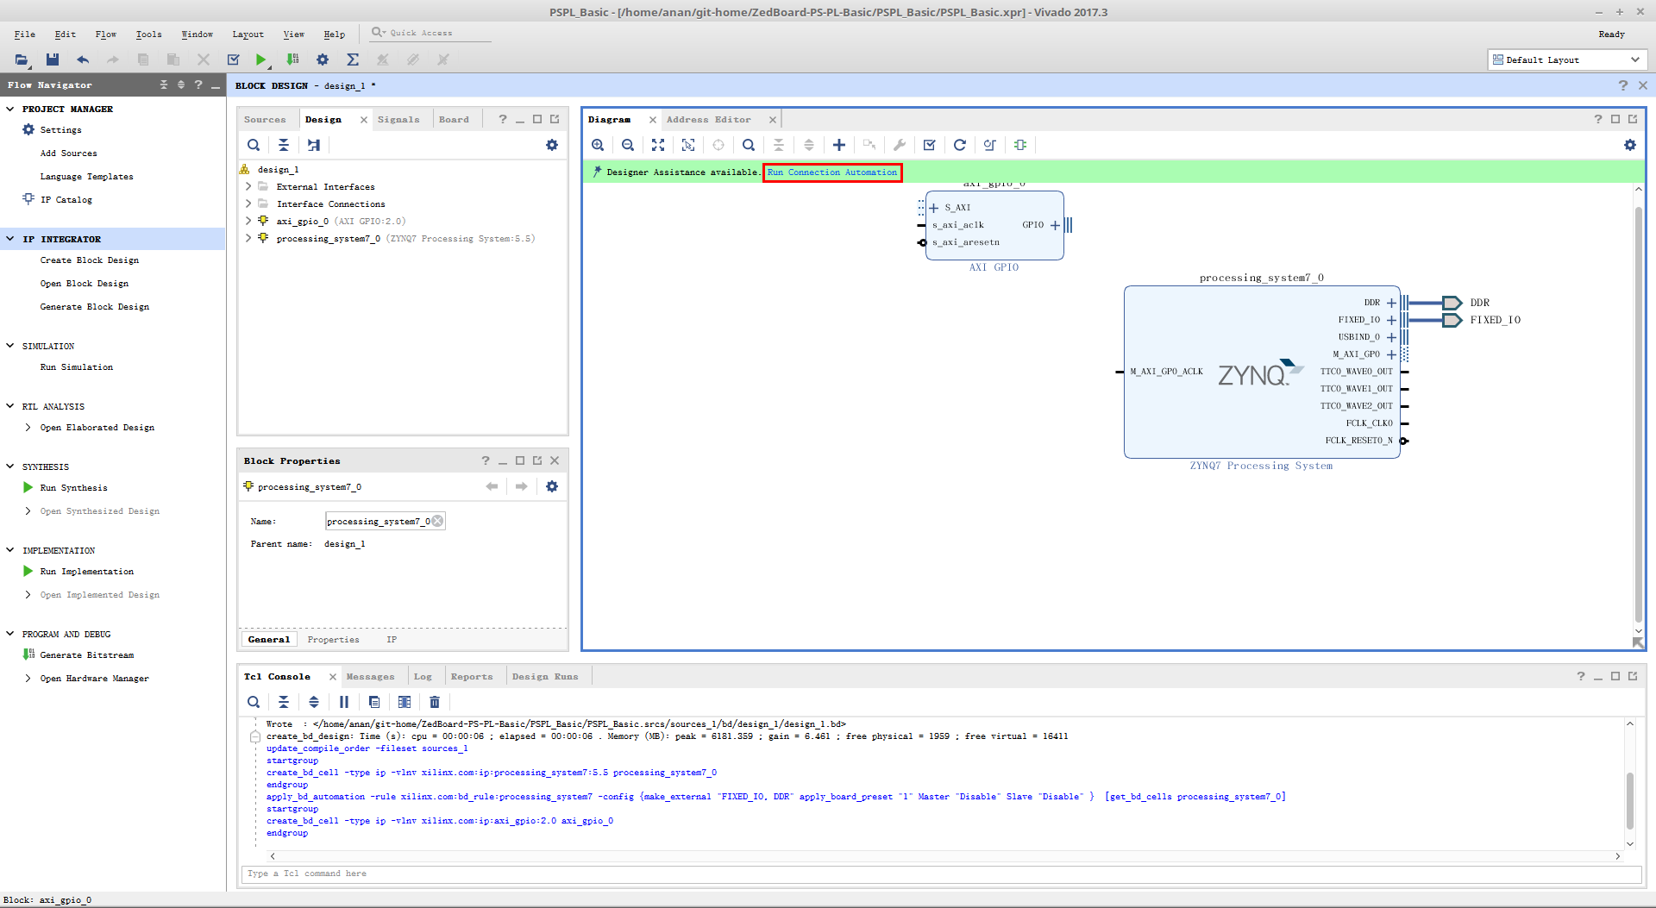Switch to the Signals tab
This screenshot has width=1656, height=908.
tap(398, 120)
